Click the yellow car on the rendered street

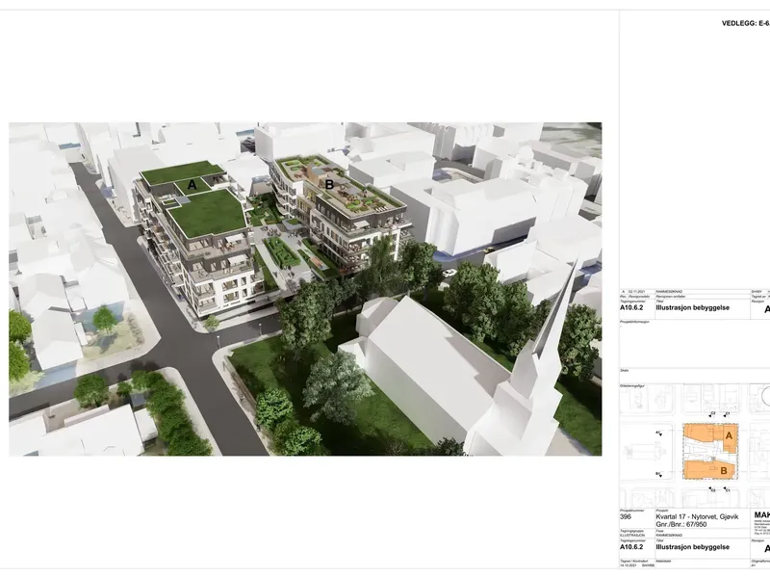click(489, 250)
